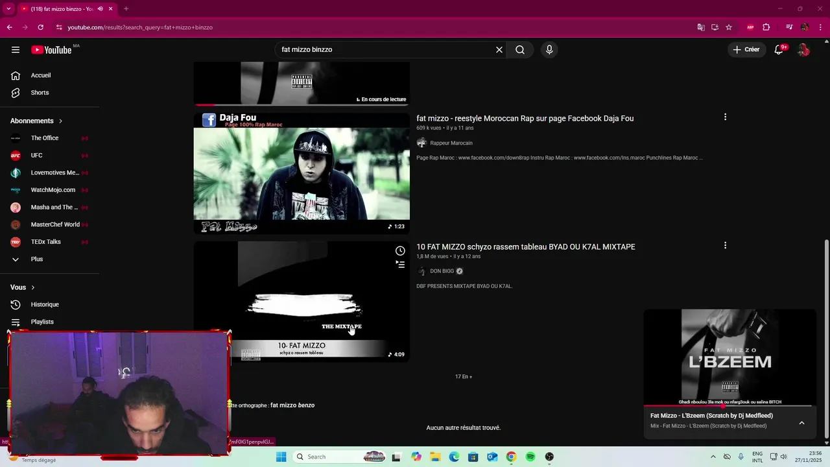
Task: Click the Windows taskbar Search box
Action: click(x=340, y=457)
